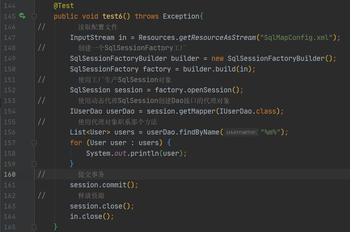Click userDao.findByName method call
The width and height of the screenshot is (350, 232).
tap(183, 132)
